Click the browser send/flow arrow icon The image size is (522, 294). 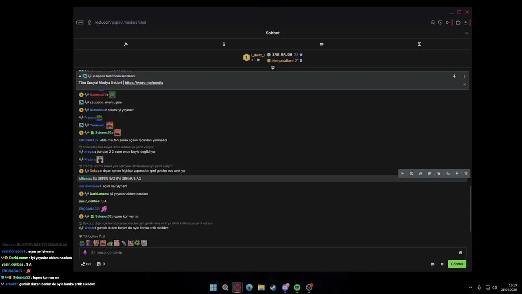click(447, 22)
